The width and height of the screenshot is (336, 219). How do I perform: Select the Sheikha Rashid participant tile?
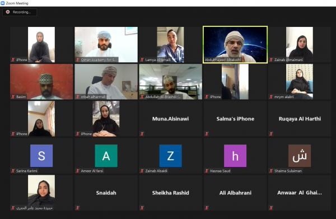pyautogui.click(x=171, y=193)
